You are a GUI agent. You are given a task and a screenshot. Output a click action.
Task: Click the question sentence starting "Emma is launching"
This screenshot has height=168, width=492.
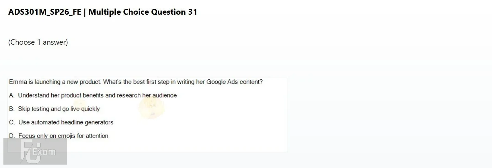pyautogui.click(x=136, y=82)
